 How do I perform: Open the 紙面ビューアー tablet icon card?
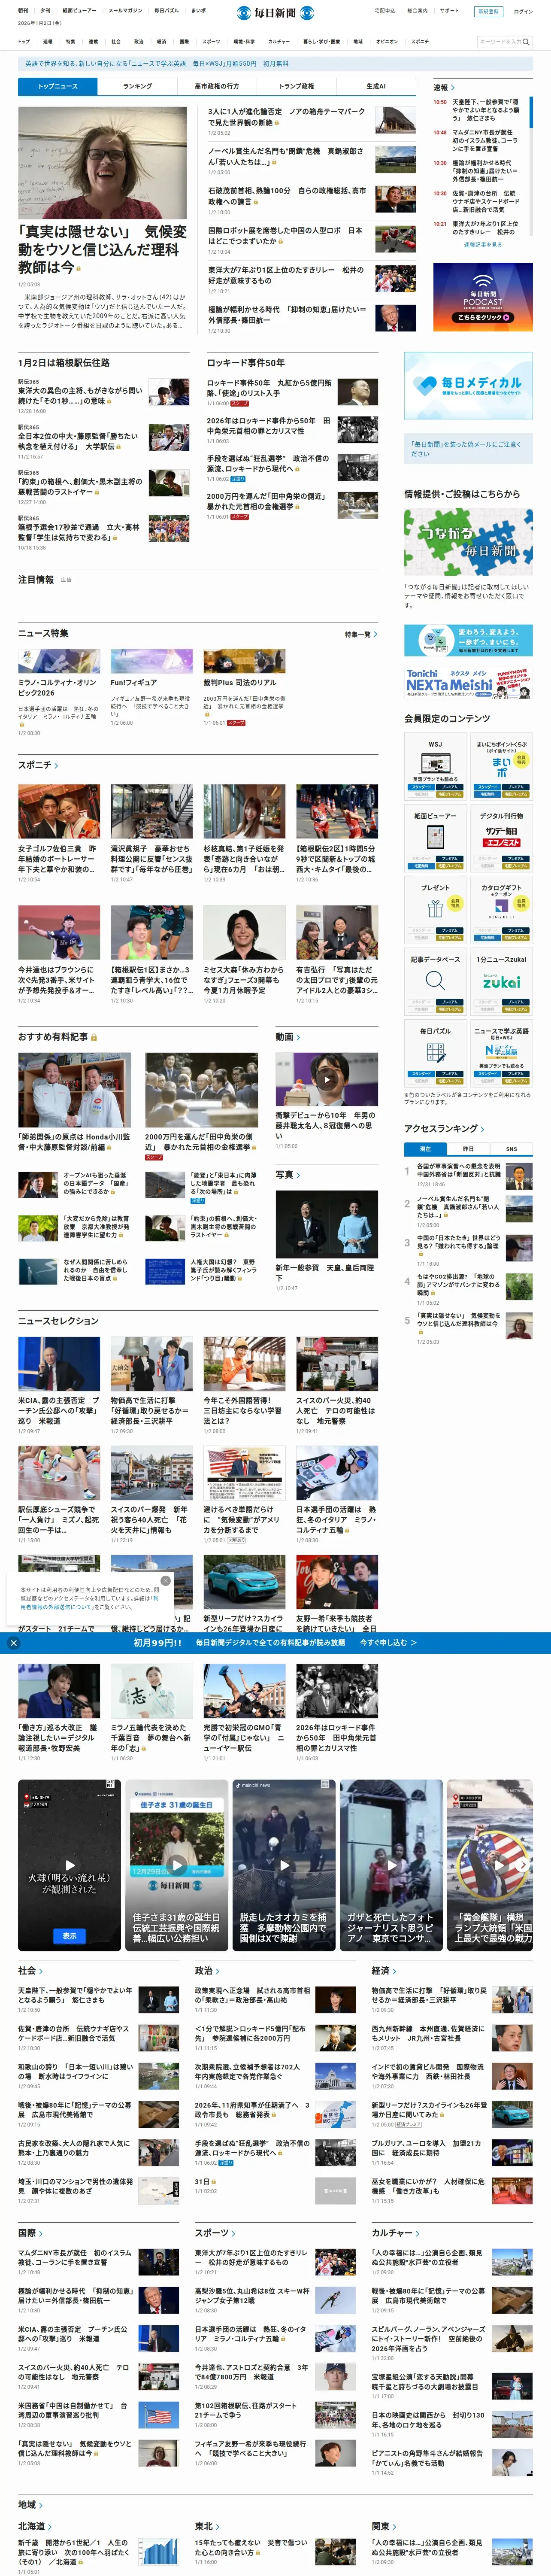435,838
